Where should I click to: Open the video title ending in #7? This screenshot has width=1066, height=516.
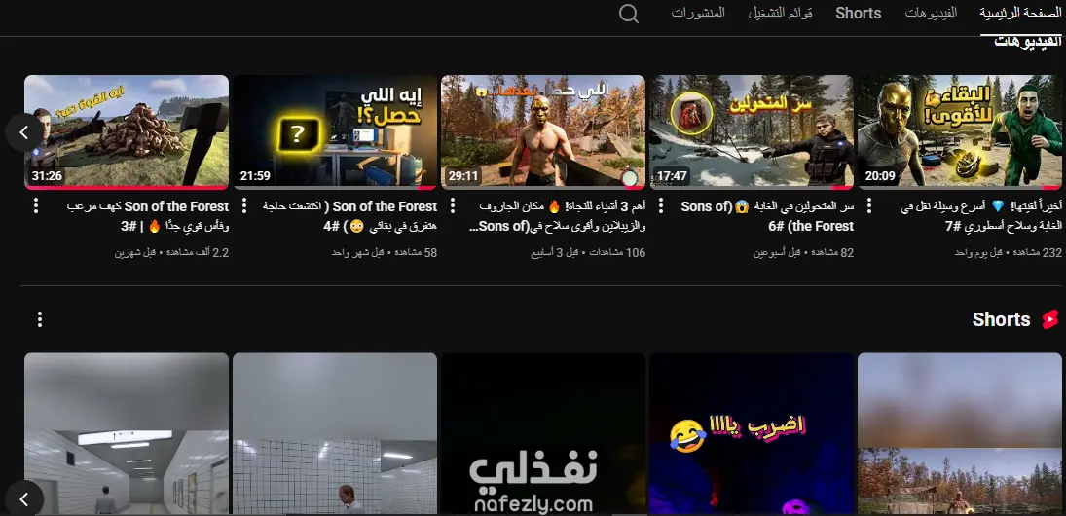pyautogui.click(x=981, y=216)
